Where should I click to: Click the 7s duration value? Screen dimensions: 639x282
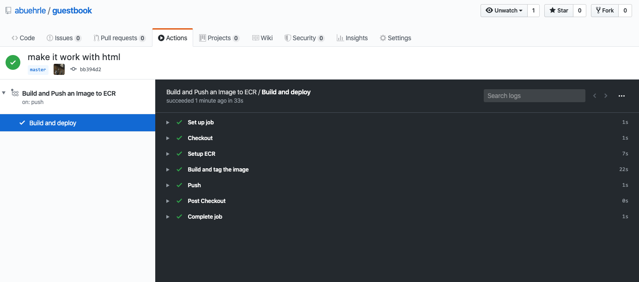click(x=625, y=154)
